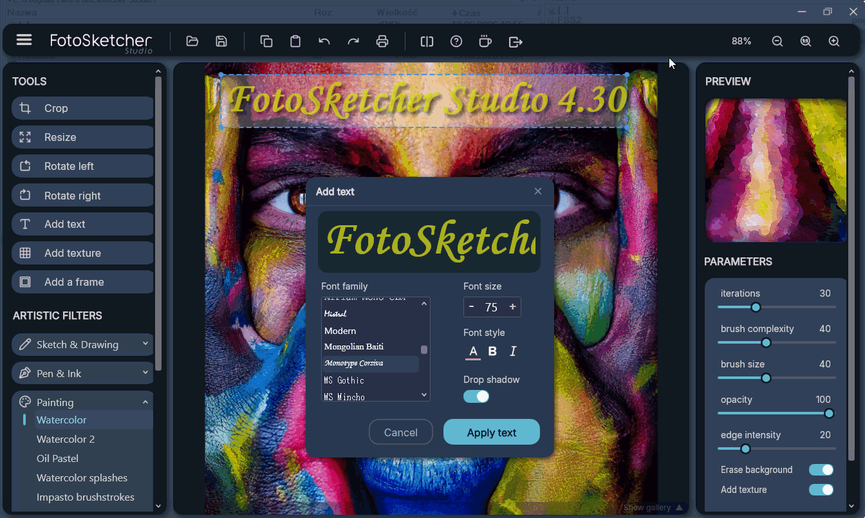
Task: Click font list scroll down arrow
Action: coord(424,394)
